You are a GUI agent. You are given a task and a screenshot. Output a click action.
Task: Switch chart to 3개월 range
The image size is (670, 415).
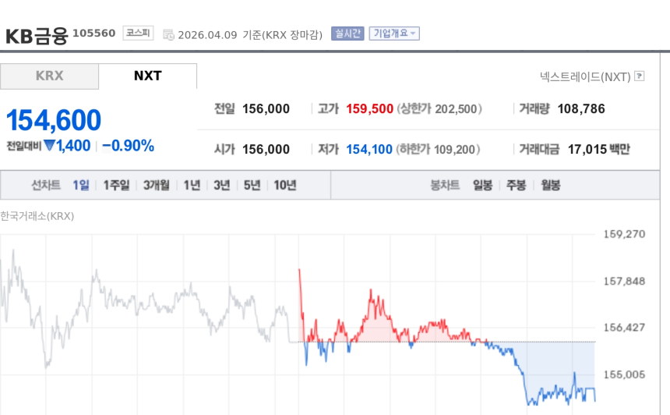click(157, 185)
